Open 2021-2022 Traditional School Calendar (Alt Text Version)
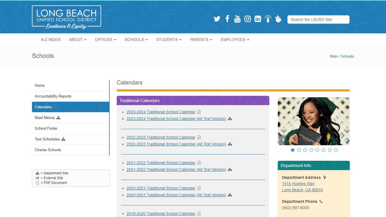Screen dimensions: 386x217 176,170
